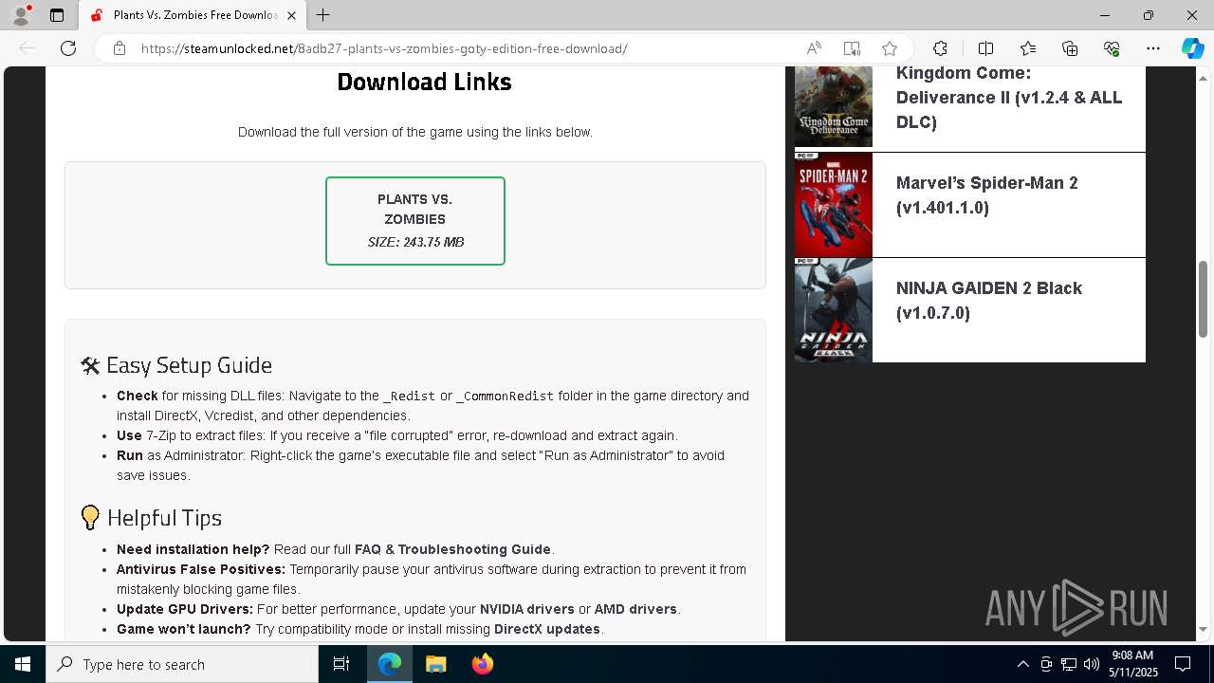Viewport: 1214px width, 683px height.
Task: Click the Ninja Gaiden 2 Black cover thumbnail
Action: pyautogui.click(x=834, y=310)
